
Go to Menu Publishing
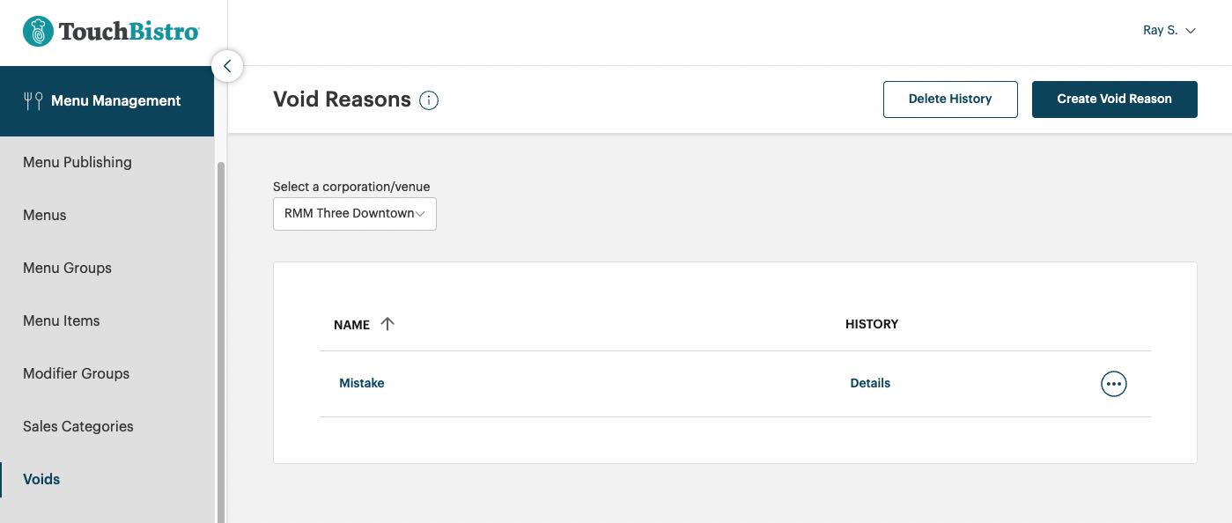(x=77, y=162)
